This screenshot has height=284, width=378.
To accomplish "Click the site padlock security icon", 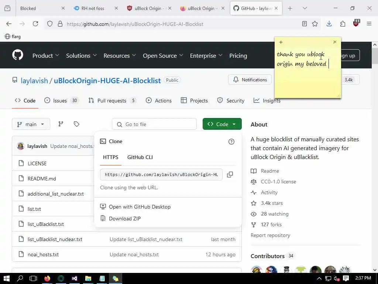I will click(60, 24).
